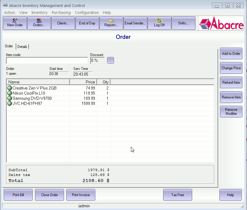Viewport: 247px width, 210px height.
Task: Select the JVC HD-61FH97 row
Action: pyautogui.click(x=110, y=103)
